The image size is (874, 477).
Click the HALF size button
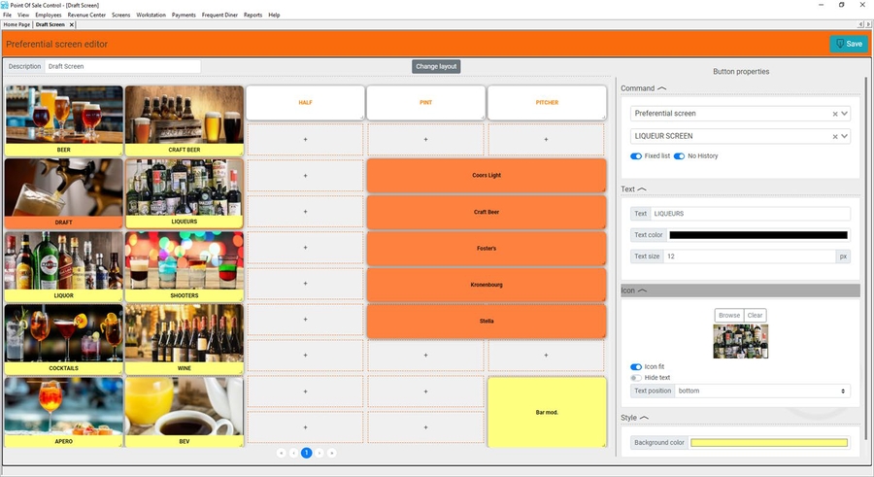tap(305, 103)
